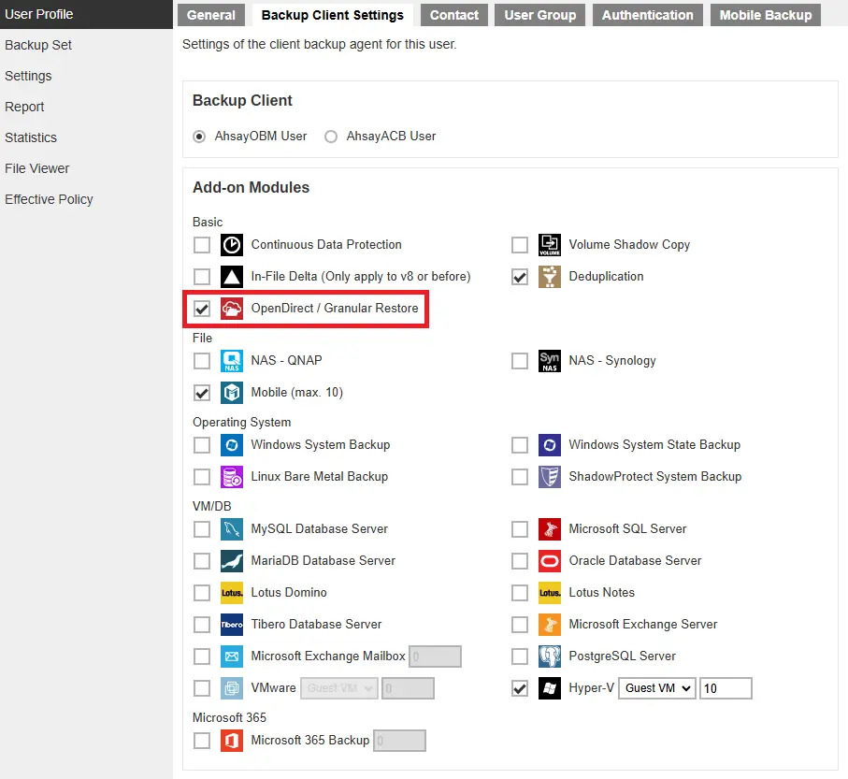Uncheck the Mobile (max. 10) checkbox
This screenshot has width=848, height=779.
[x=202, y=393]
